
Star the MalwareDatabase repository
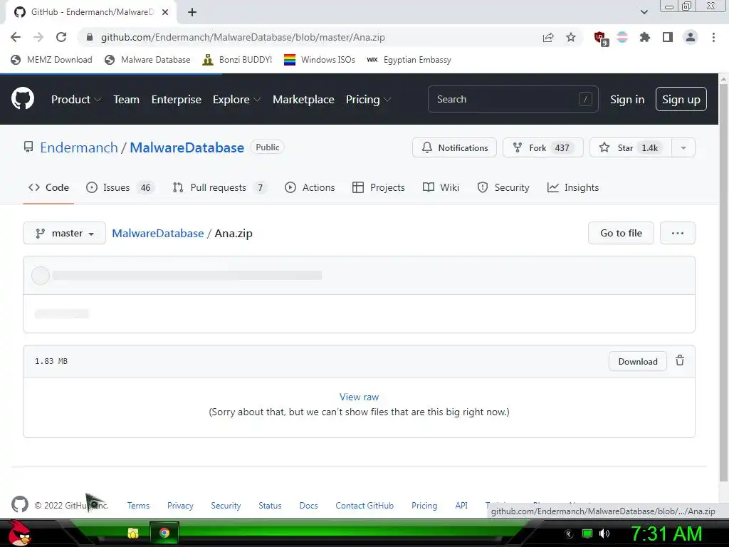pyautogui.click(x=631, y=148)
